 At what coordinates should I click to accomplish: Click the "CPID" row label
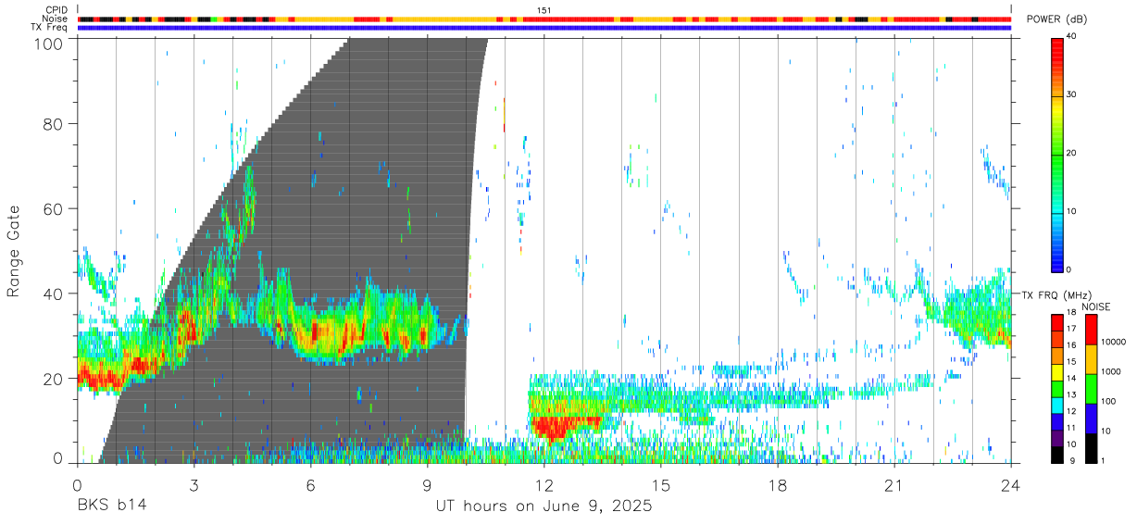tap(56, 10)
